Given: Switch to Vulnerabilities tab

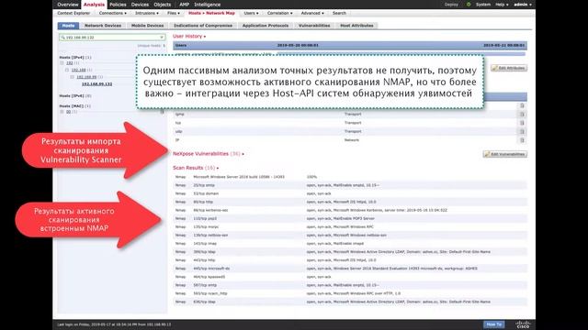Looking at the screenshot, I should tap(314, 26).
